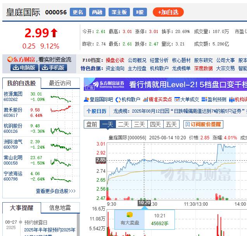Click 精准买卖点 bar chart icon

click(145, 99)
